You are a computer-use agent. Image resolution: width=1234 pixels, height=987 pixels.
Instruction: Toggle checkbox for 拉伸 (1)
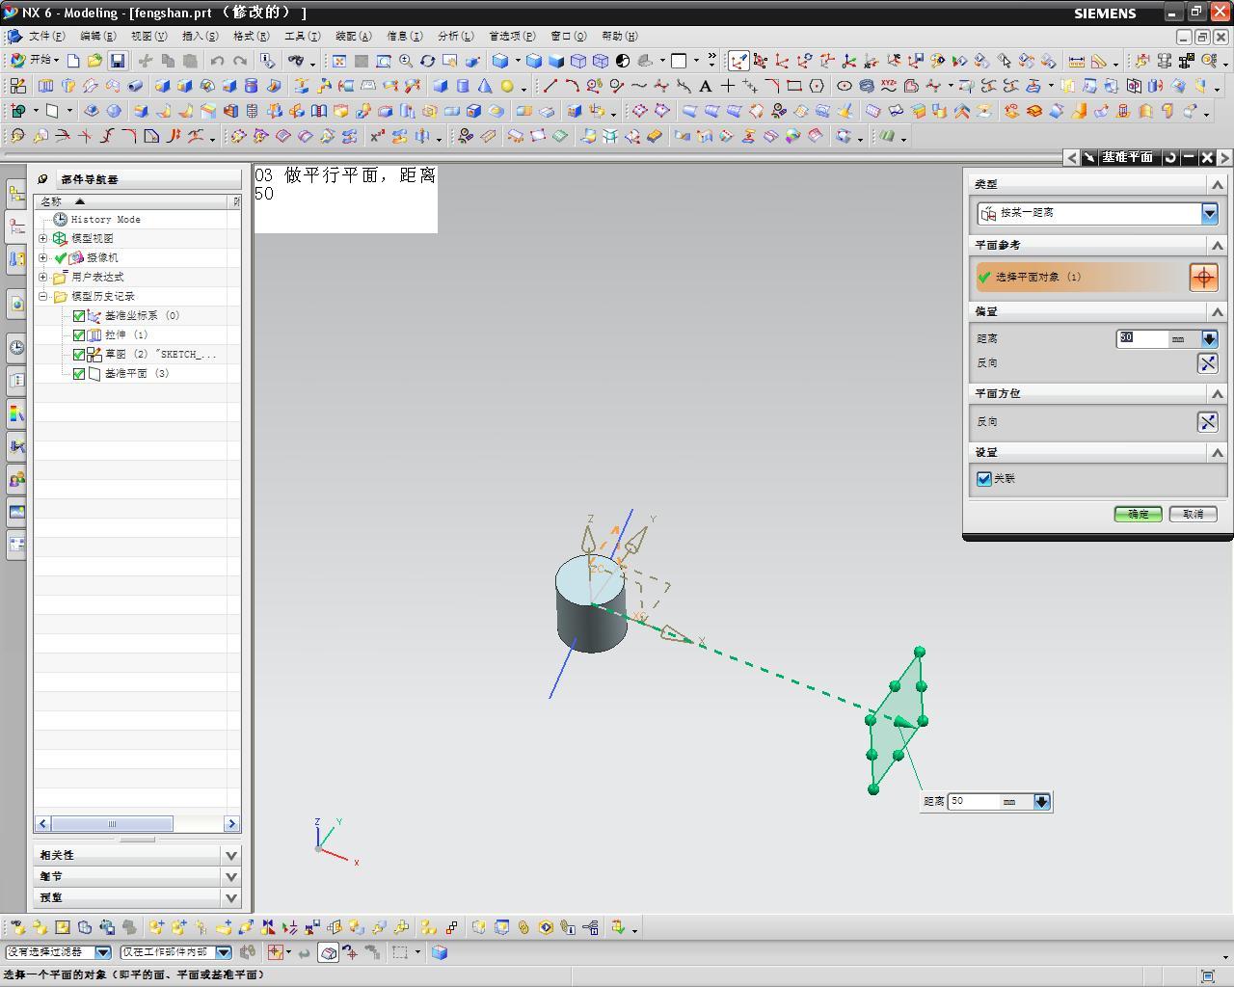(x=79, y=335)
